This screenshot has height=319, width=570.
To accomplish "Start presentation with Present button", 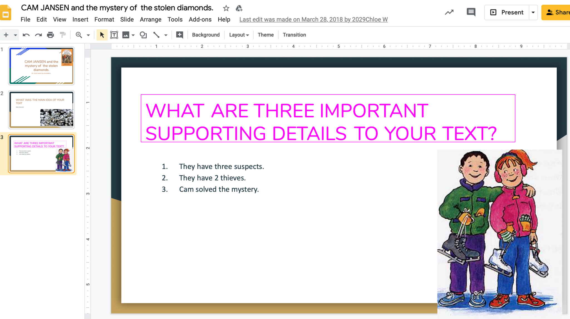I will [507, 12].
